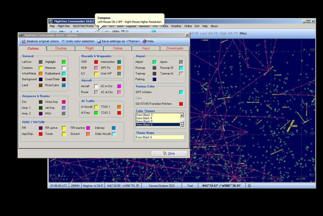This screenshot has width=323, height=216.
Task: Pick the NDB pink color swatch
Action: (96, 68)
